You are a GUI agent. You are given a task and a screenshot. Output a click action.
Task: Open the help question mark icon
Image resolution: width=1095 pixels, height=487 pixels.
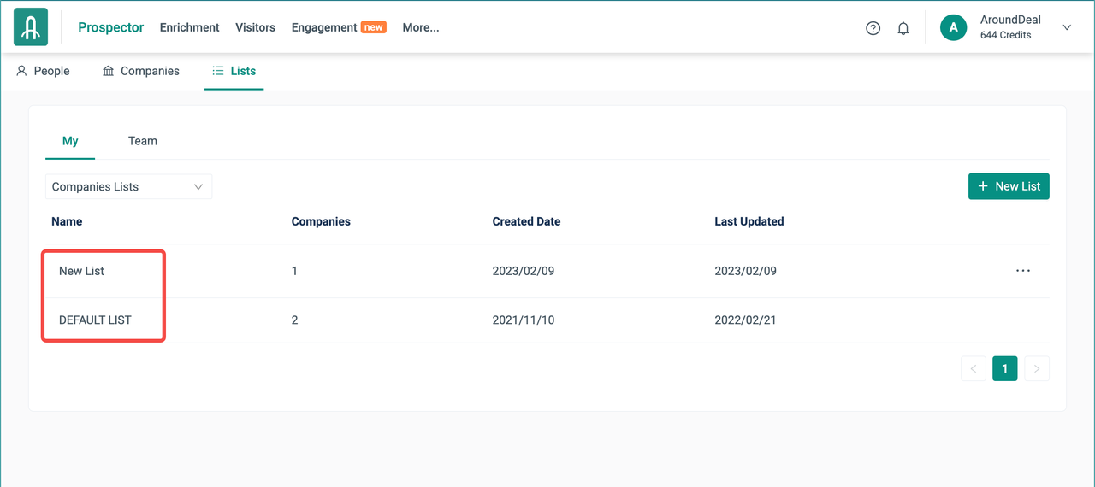pyautogui.click(x=873, y=28)
